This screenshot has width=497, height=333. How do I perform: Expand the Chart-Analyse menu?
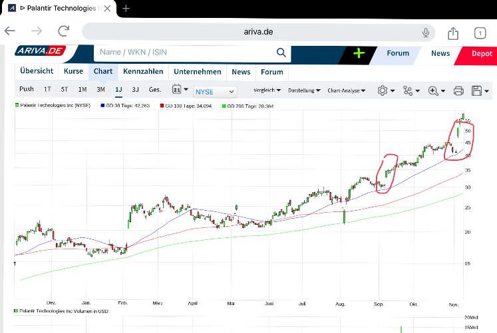point(345,90)
